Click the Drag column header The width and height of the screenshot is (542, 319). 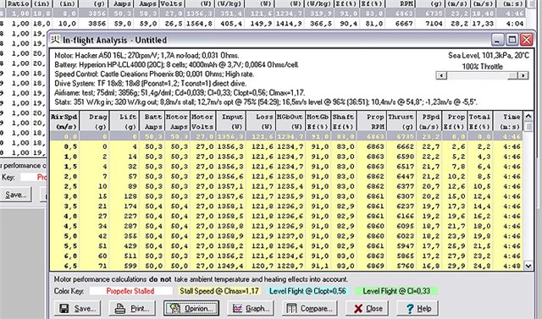(95, 122)
